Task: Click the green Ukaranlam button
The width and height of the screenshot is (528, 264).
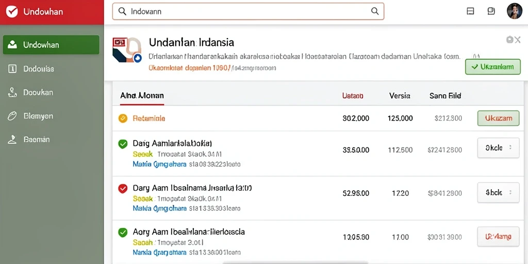Action: 492,67
